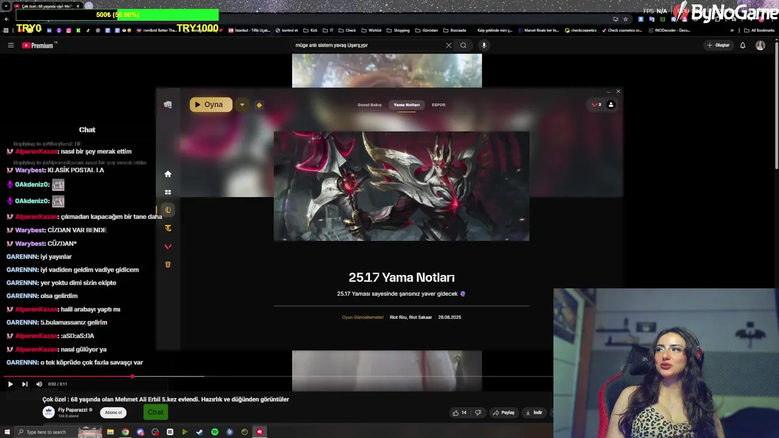This screenshot has width=779, height=438.
Task: Open the Shopping bookmarks folder
Action: (398, 30)
